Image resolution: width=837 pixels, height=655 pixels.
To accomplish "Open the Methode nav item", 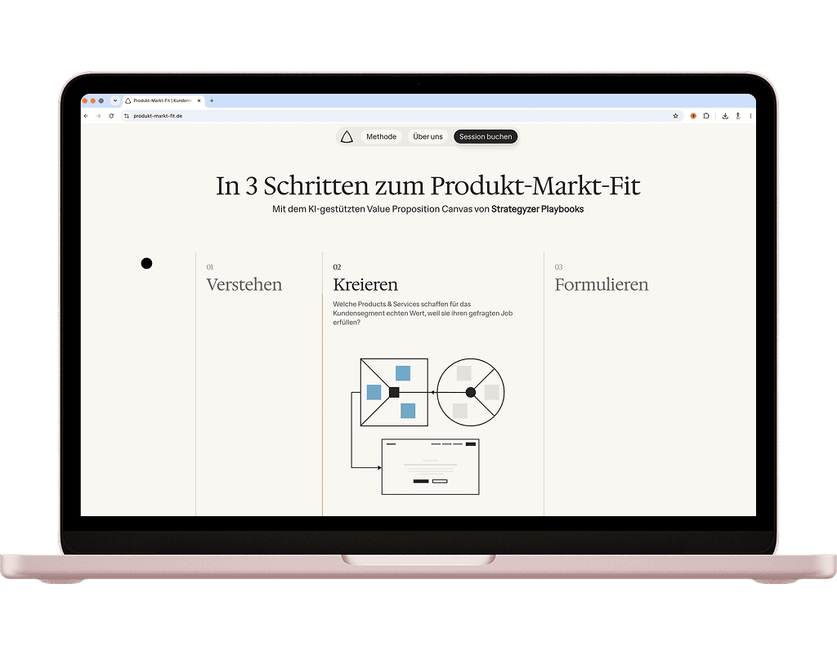I will 381,136.
